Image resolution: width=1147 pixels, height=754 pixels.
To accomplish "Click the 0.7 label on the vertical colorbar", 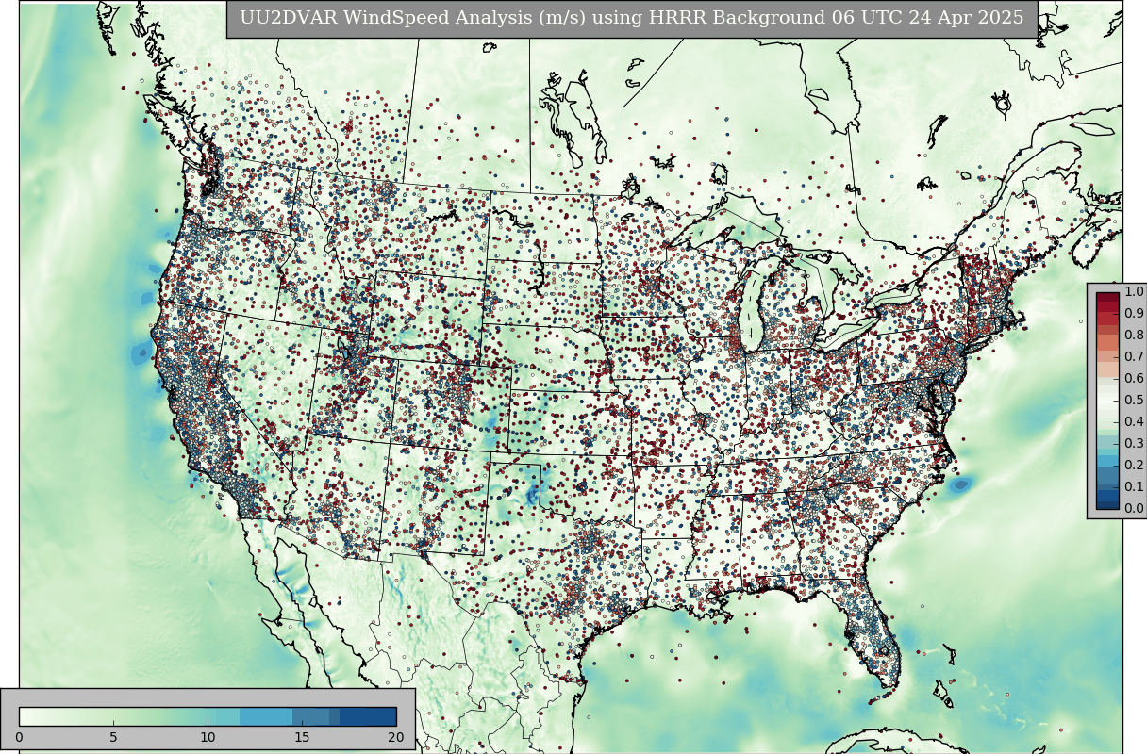I will tap(1134, 357).
